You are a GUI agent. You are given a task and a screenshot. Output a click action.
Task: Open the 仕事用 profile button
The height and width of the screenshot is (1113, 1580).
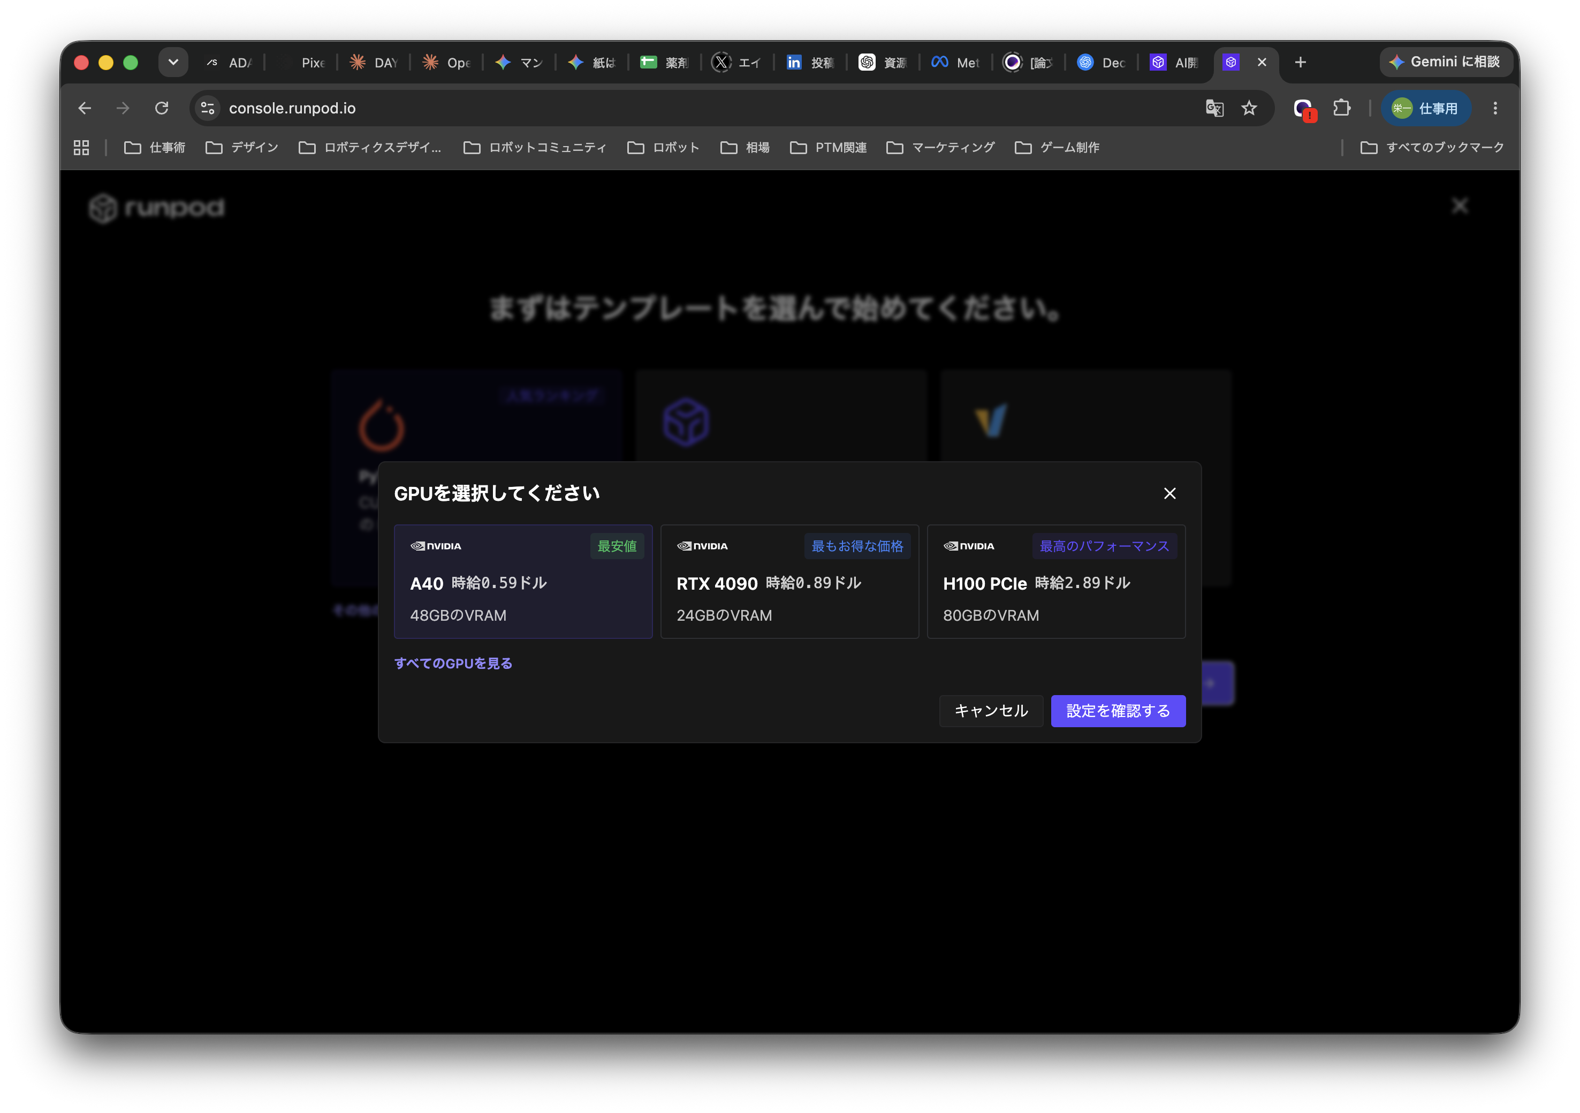1426,108
